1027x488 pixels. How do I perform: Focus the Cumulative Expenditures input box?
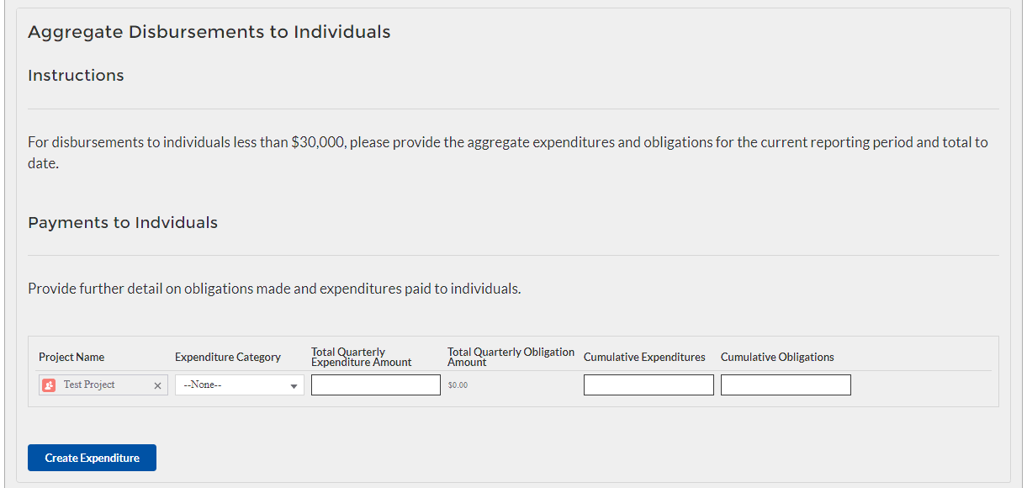click(x=648, y=385)
